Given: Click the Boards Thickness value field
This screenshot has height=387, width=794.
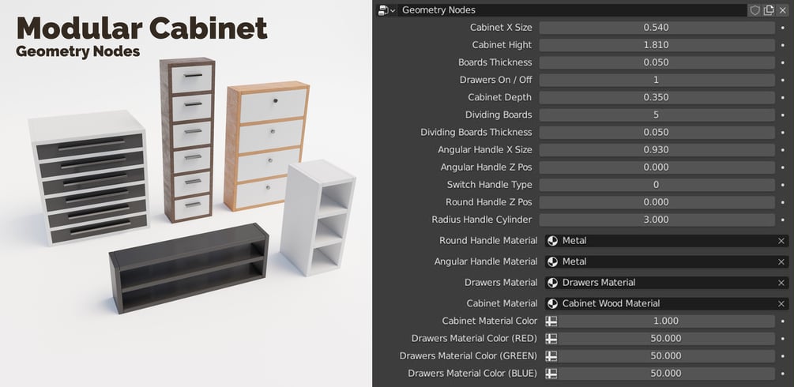Looking at the screenshot, I should [657, 62].
